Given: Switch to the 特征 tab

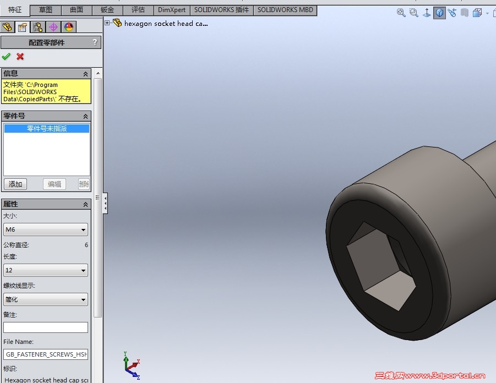Looking at the screenshot, I should click(x=14, y=10).
